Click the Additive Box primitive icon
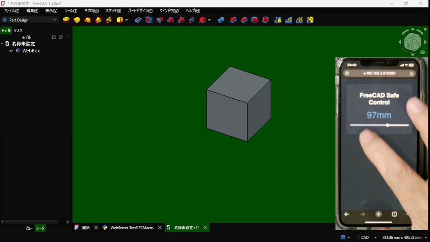430x242 pixels. coord(120,20)
